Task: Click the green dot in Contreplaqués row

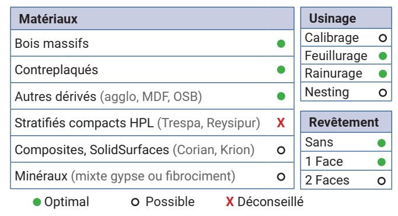Action: click(281, 70)
